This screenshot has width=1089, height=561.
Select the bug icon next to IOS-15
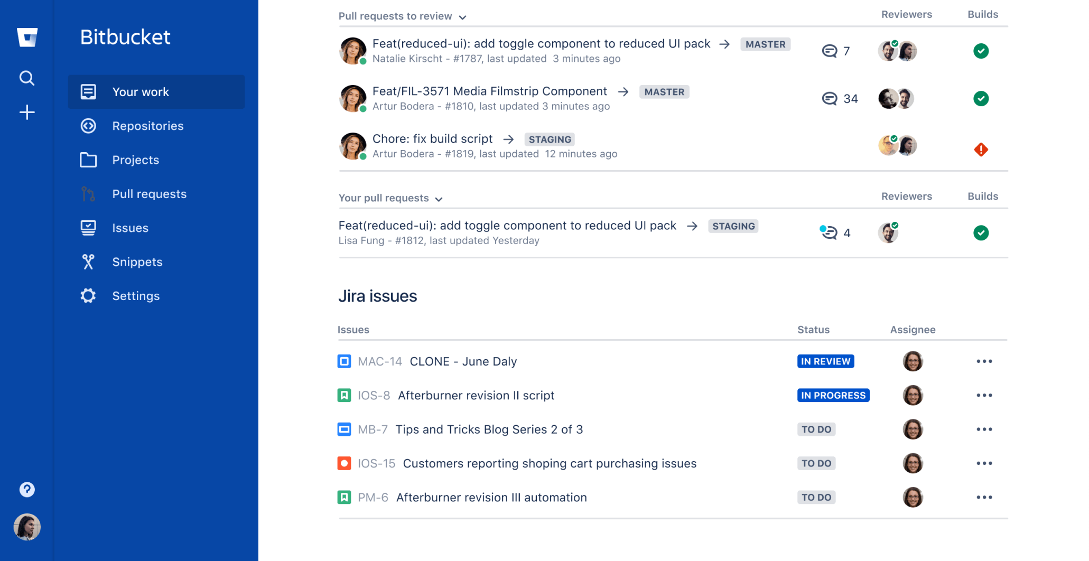point(344,463)
